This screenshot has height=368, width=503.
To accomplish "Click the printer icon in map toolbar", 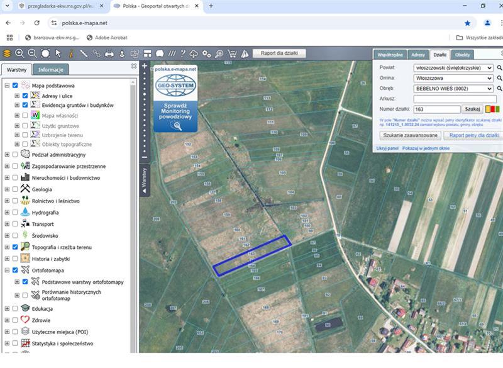I will (x=109, y=53).
